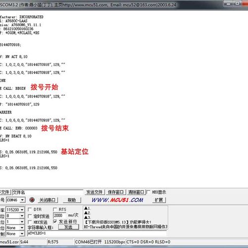Click the triangle marker labeled 1
Viewport: 248px width, 248px height.
tap(86, 208)
